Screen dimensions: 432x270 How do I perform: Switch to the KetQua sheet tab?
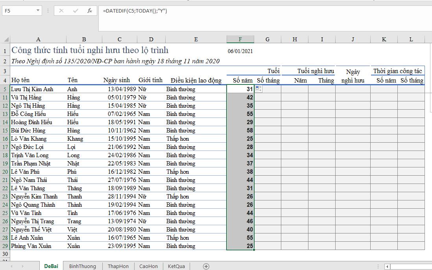point(176,266)
